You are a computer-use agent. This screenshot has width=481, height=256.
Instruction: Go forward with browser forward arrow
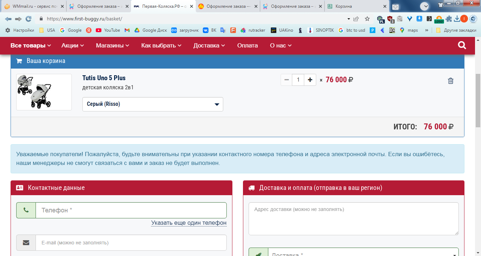coord(18,19)
